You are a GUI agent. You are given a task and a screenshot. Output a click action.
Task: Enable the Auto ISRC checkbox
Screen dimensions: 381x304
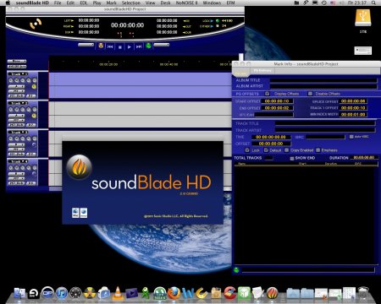pyautogui.click(x=351, y=137)
